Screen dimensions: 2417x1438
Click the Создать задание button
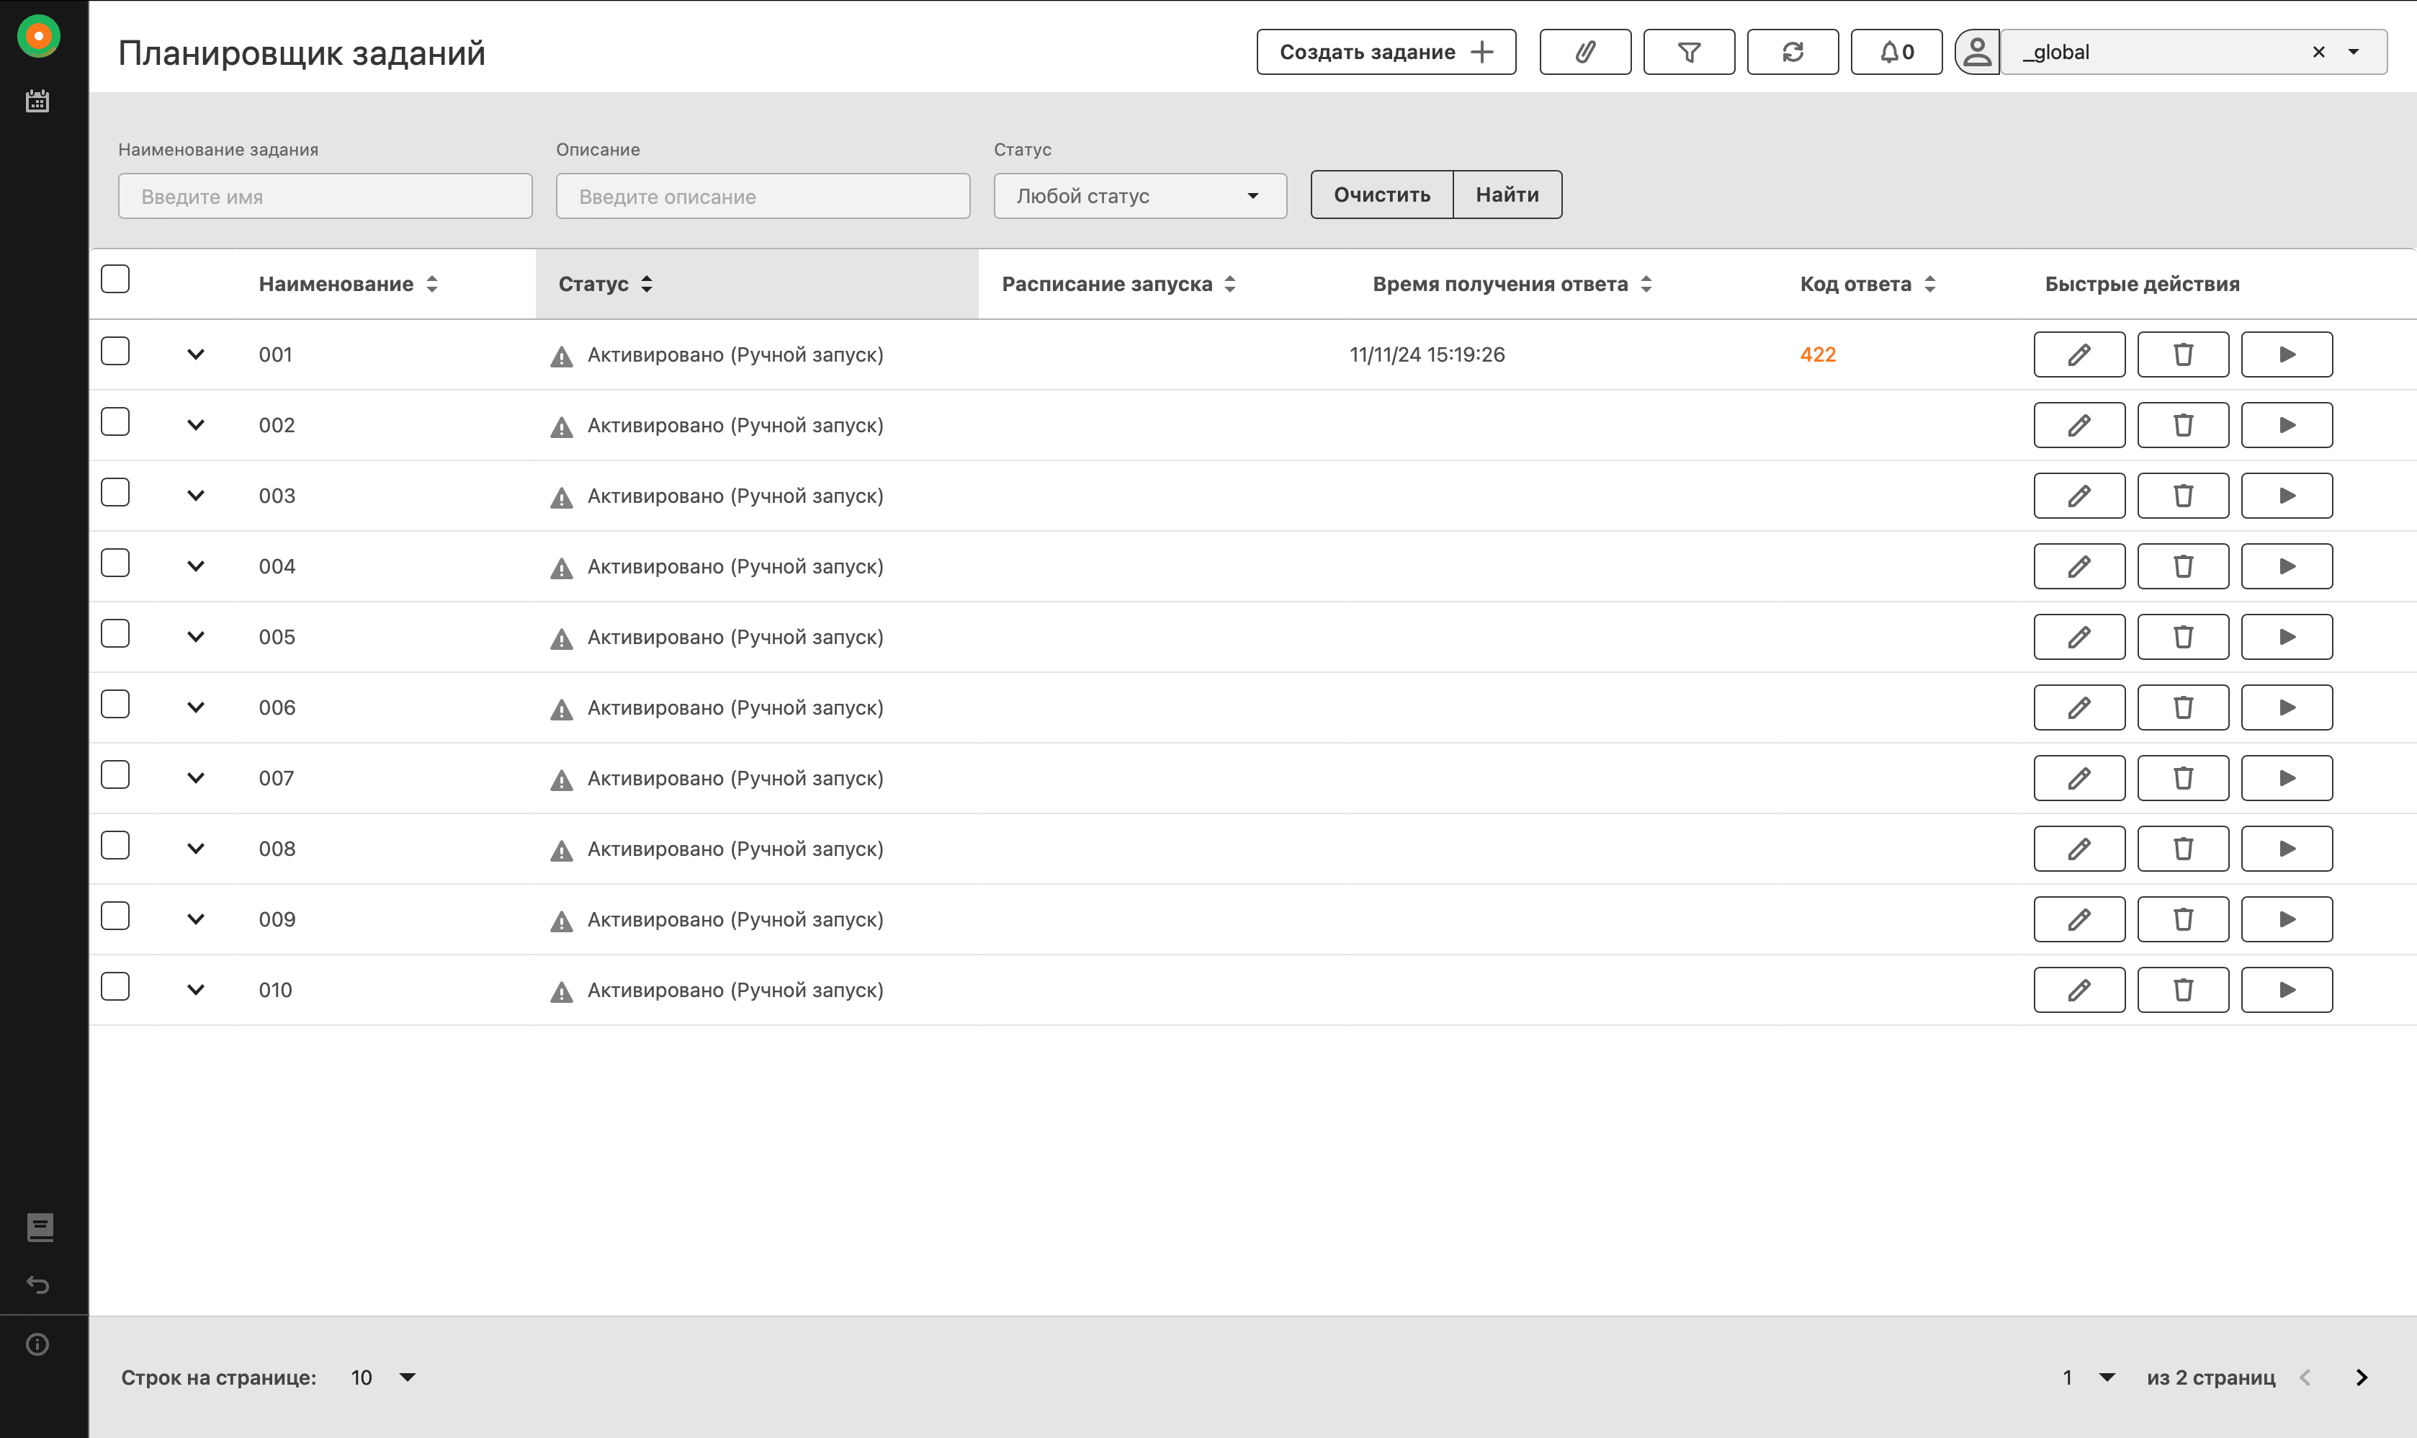click(1385, 53)
